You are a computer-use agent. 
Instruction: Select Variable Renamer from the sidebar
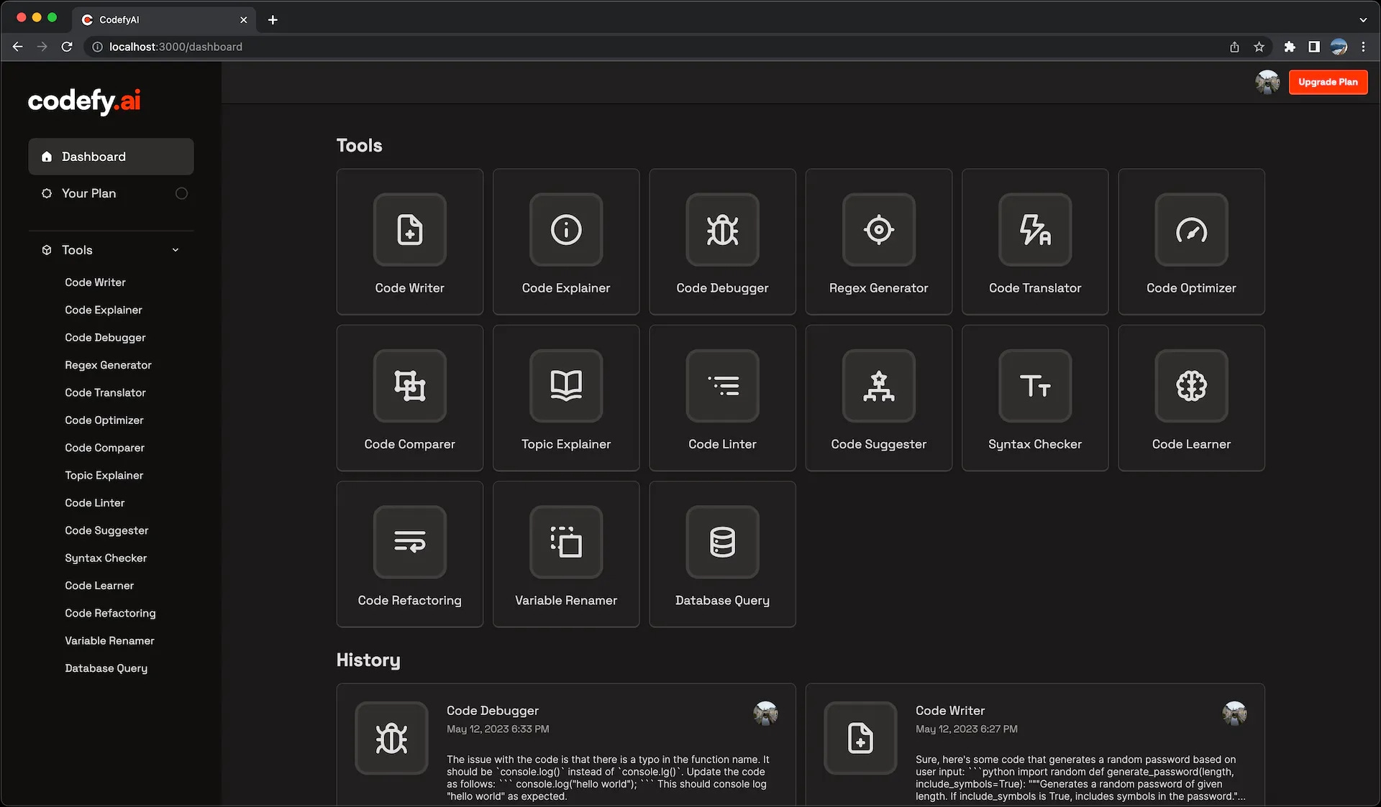click(109, 640)
